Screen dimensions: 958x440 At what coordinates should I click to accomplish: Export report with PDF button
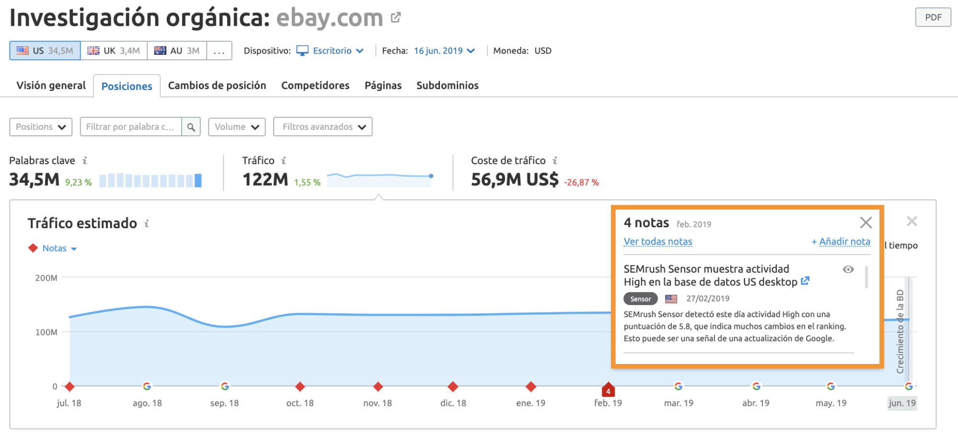(933, 17)
